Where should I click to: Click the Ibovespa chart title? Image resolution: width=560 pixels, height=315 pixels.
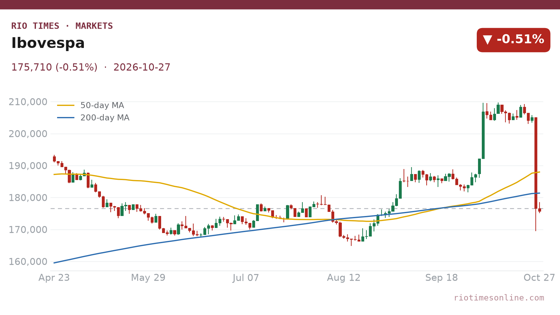tap(48, 43)
